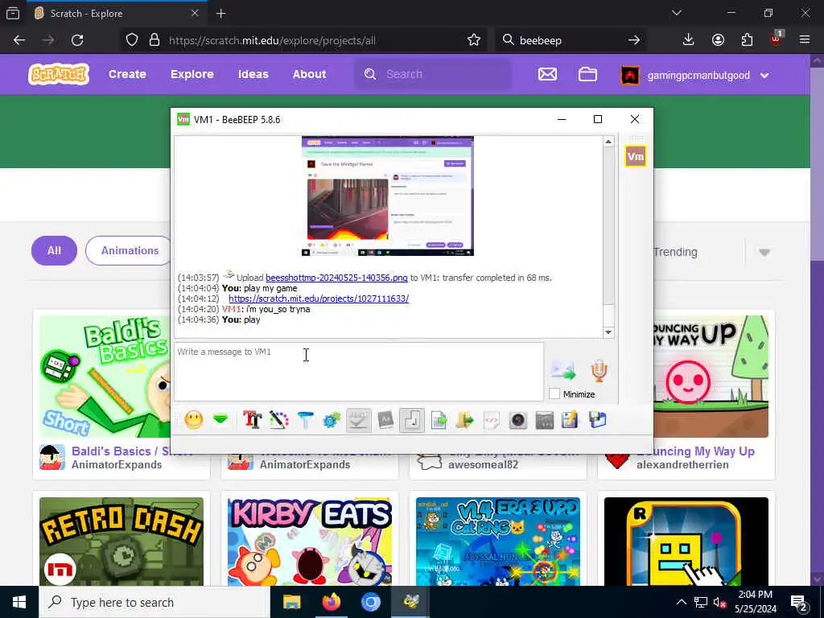The height and width of the screenshot is (618, 824).
Task: Expand the gamingpcmanbutgood account dropdown
Action: pyautogui.click(x=694, y=75)
